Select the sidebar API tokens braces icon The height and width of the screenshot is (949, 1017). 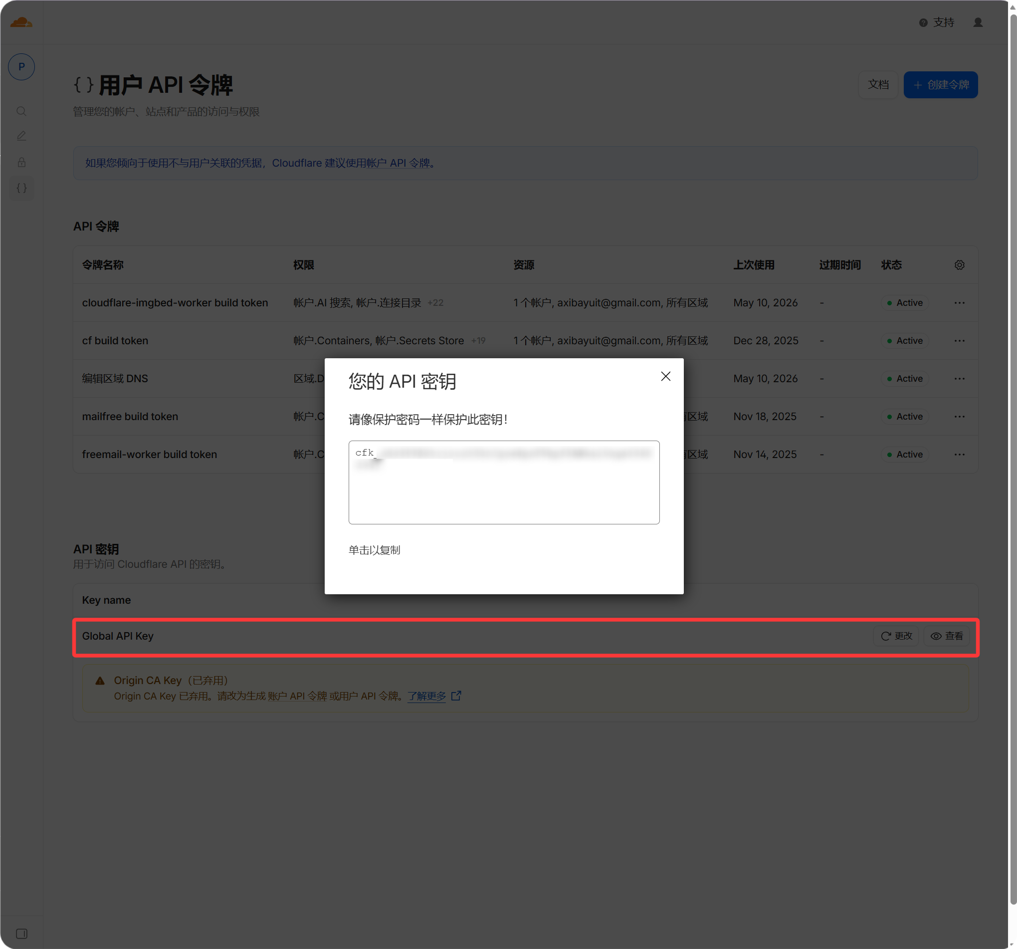(x=21, y=188)
